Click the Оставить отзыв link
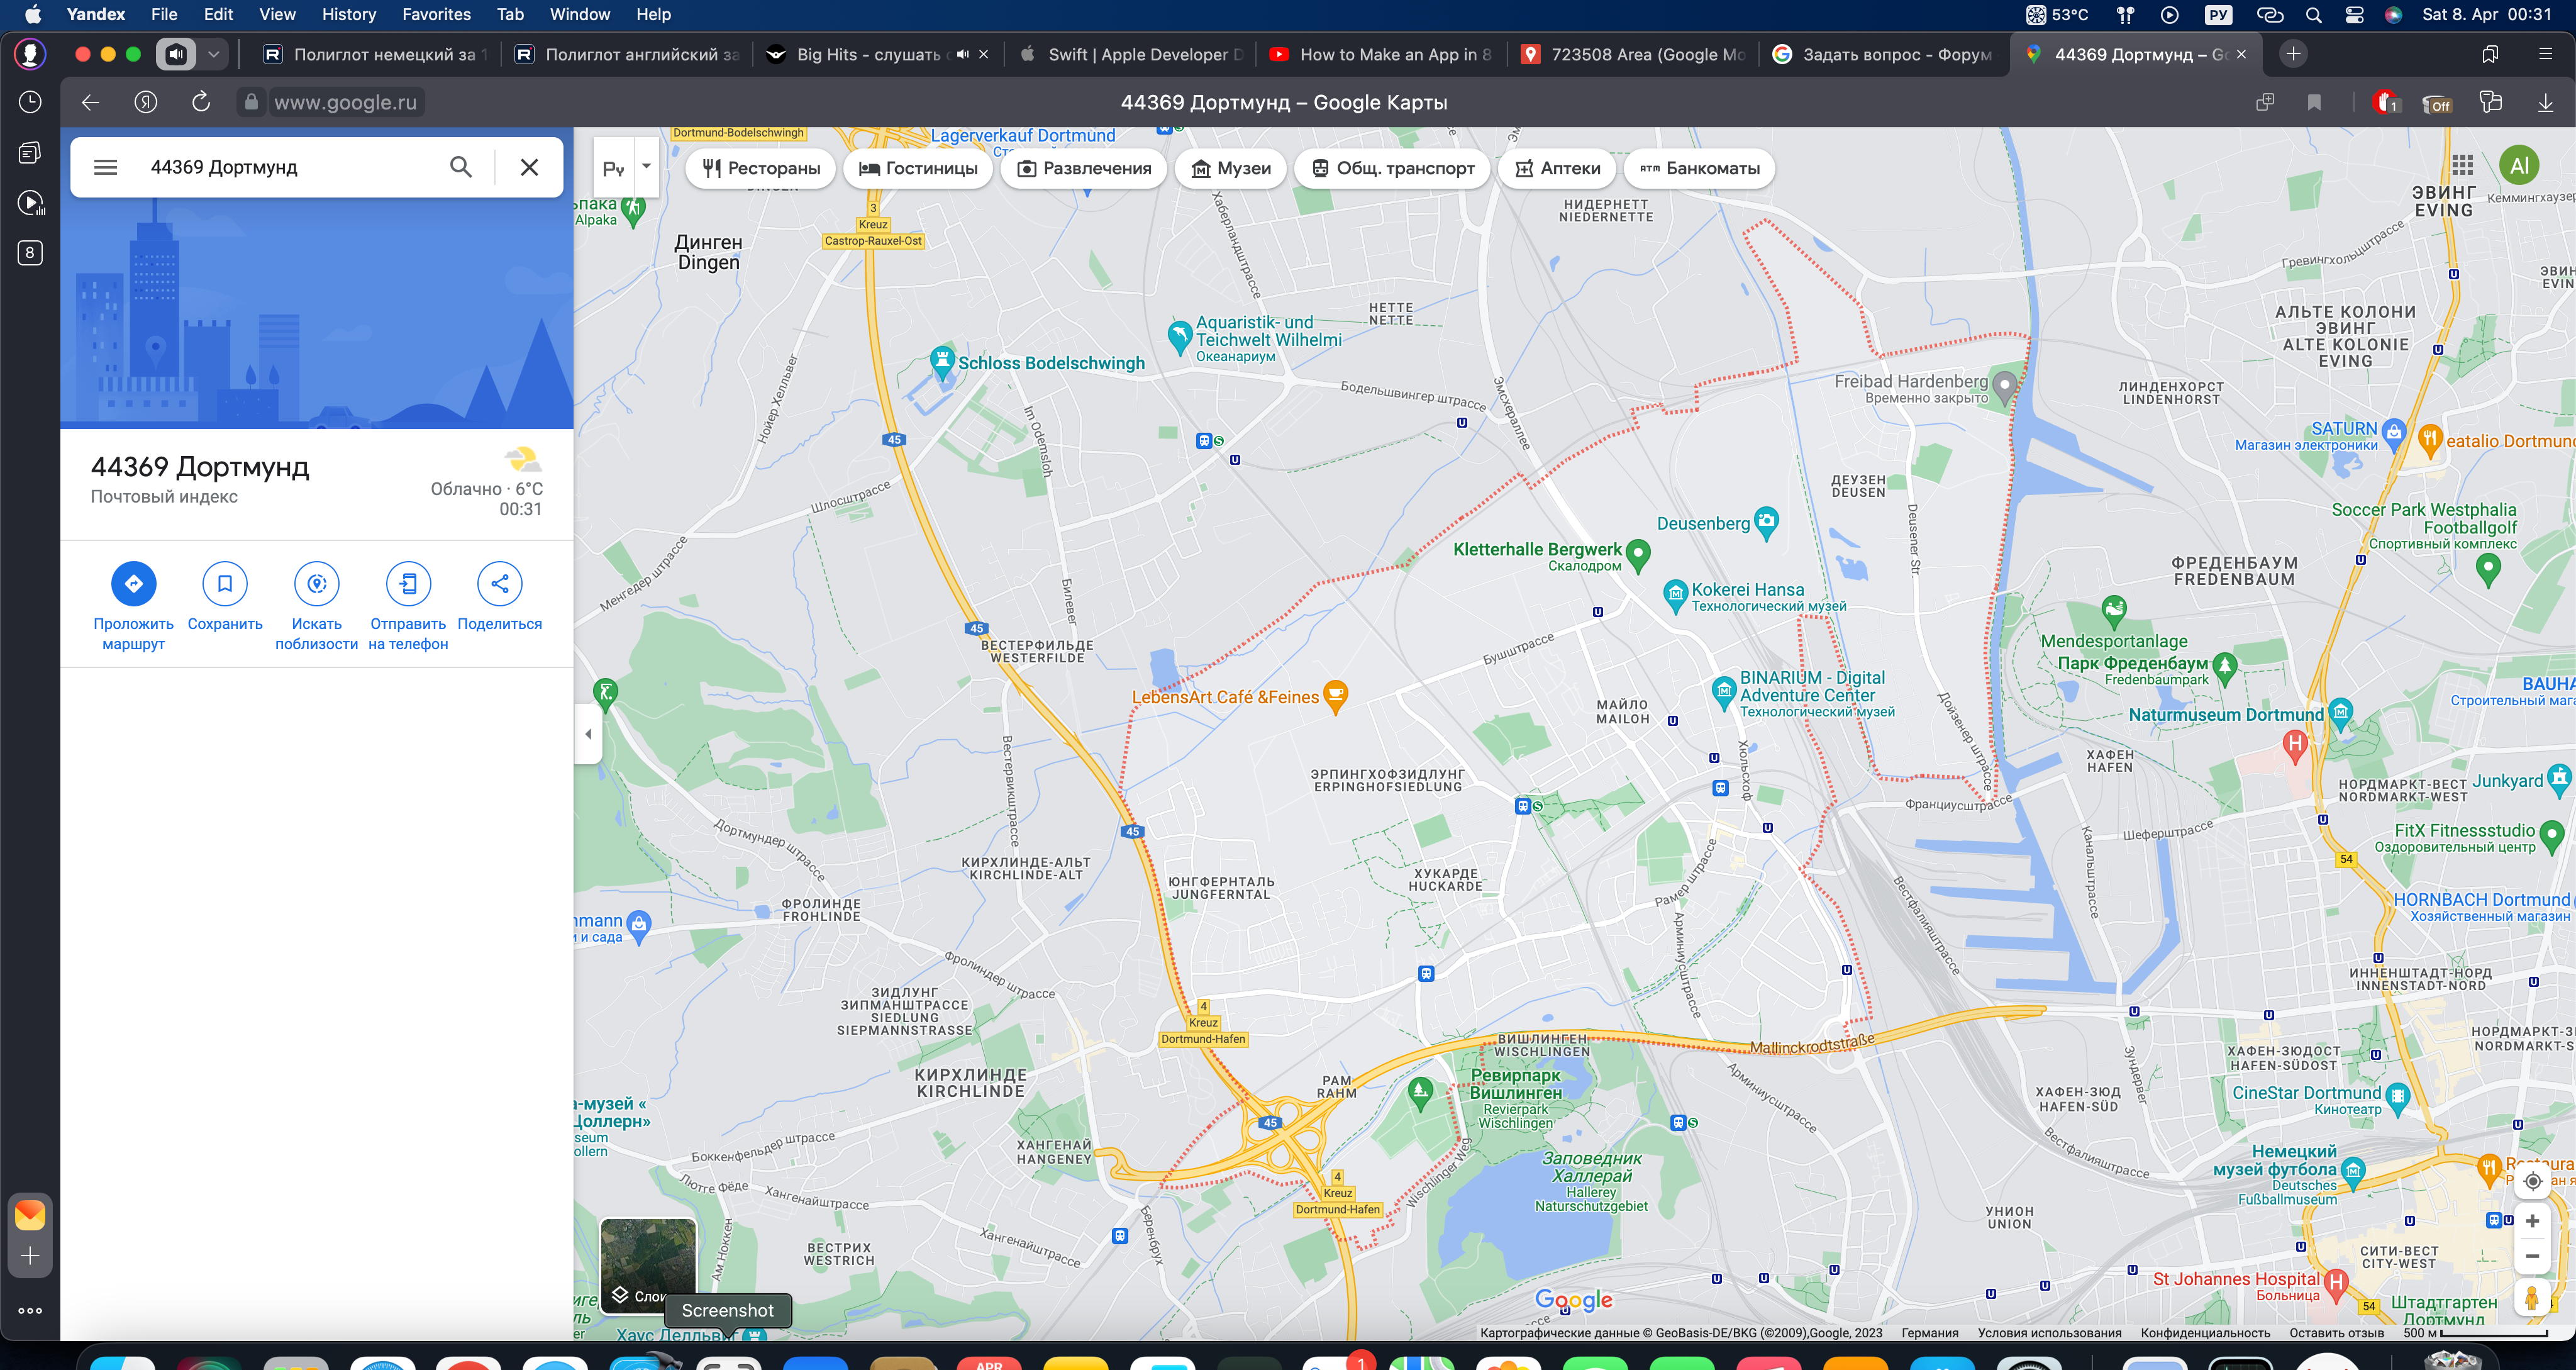The width and height of the screenshot is (2576, 1370). [2337, 1332]
